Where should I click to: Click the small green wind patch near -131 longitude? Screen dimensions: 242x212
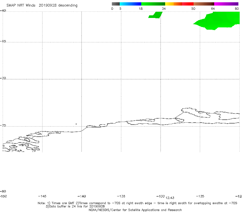pos(156,15)
